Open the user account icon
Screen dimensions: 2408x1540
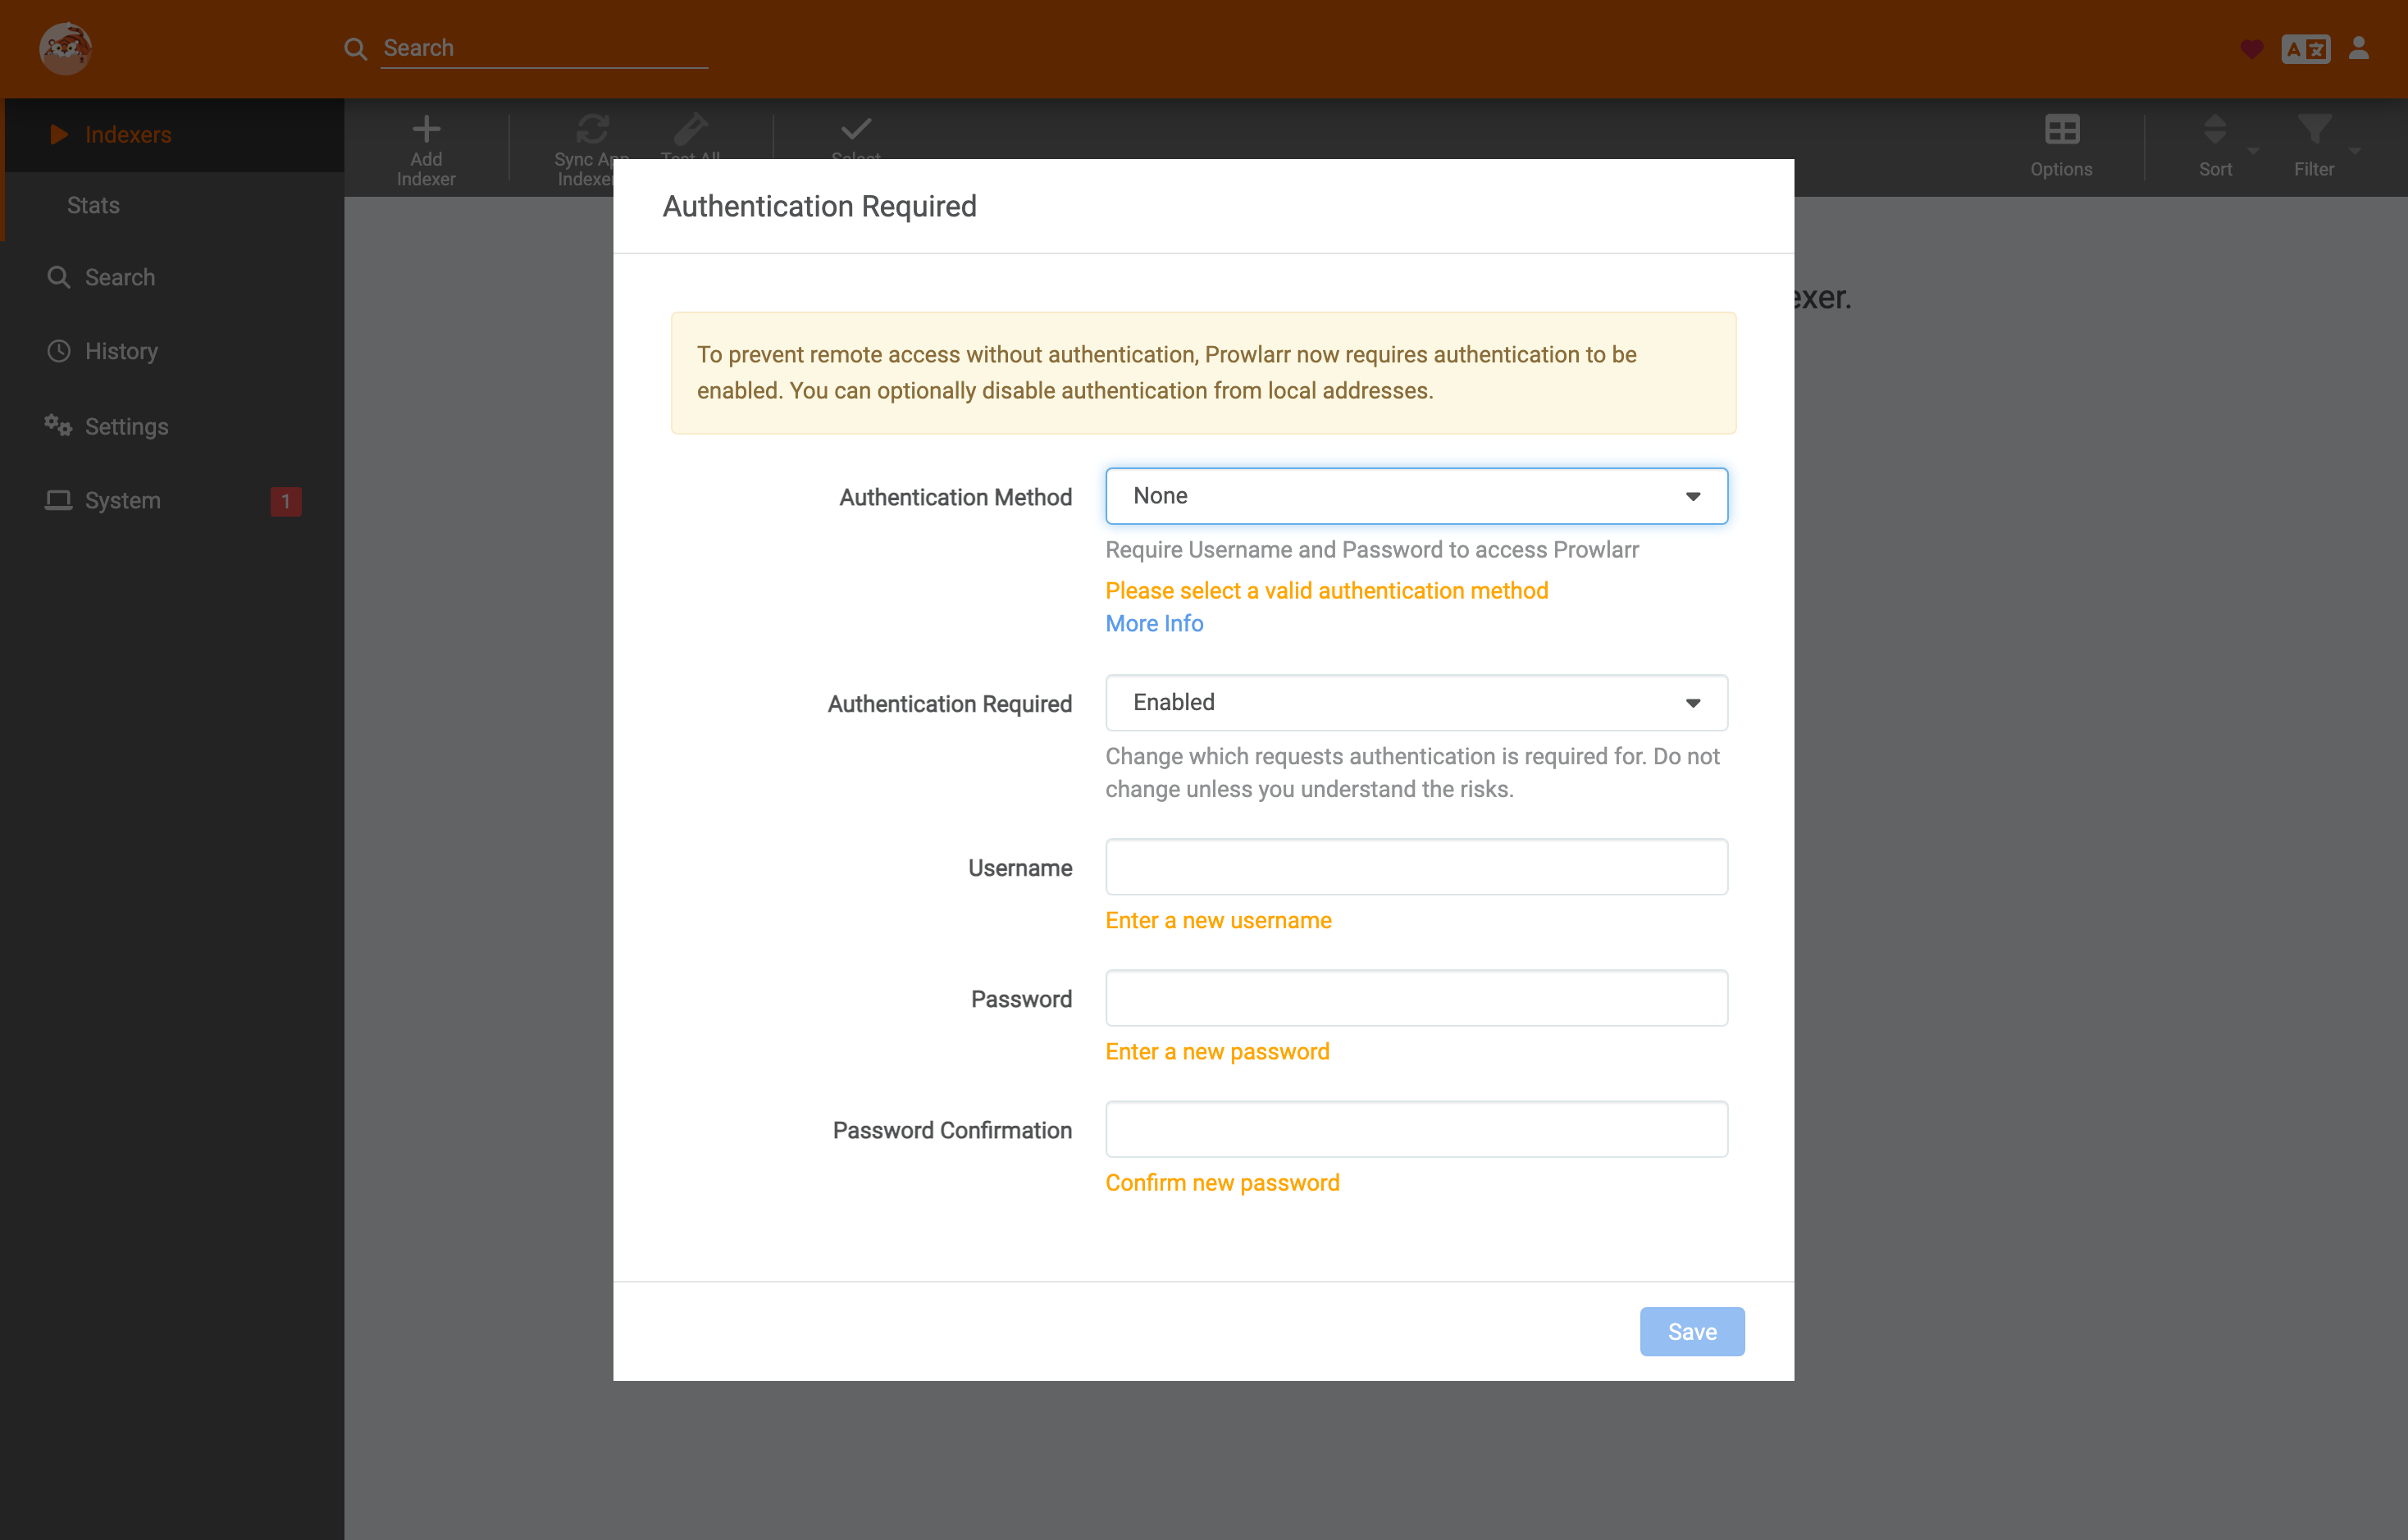click(2359, 48)
